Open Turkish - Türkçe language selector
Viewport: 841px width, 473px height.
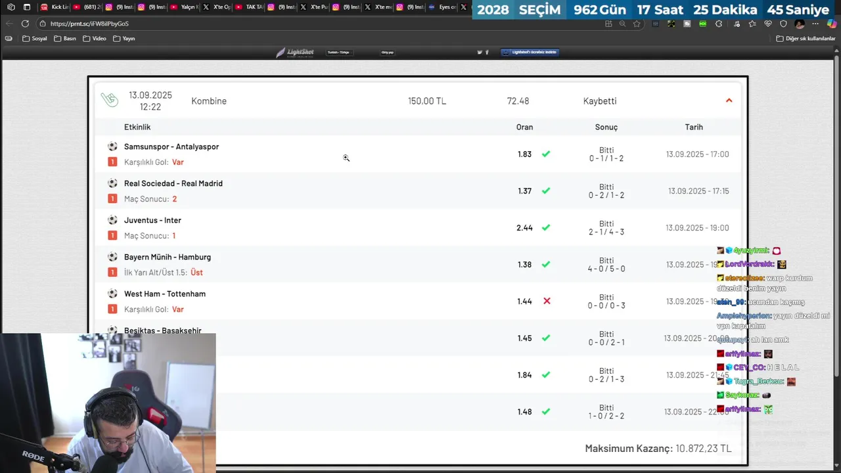pos(338,53)
